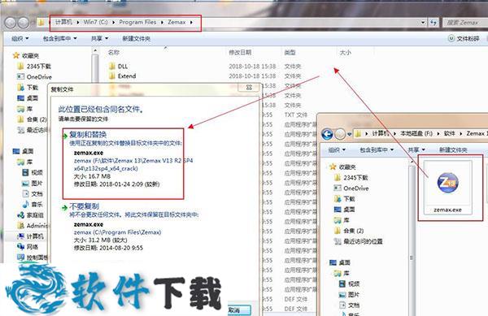The width and height of the screenshot is (488, 316).
Task: Open OneDrive in C: Zemax window sidebar
Action: point(34,76)
